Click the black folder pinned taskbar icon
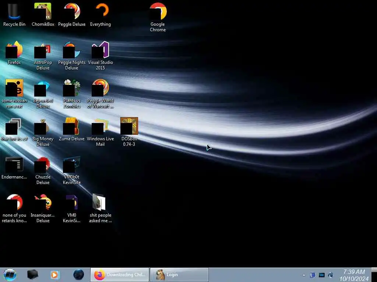Viewport: 377px width, 282px height. click(32, 275)
